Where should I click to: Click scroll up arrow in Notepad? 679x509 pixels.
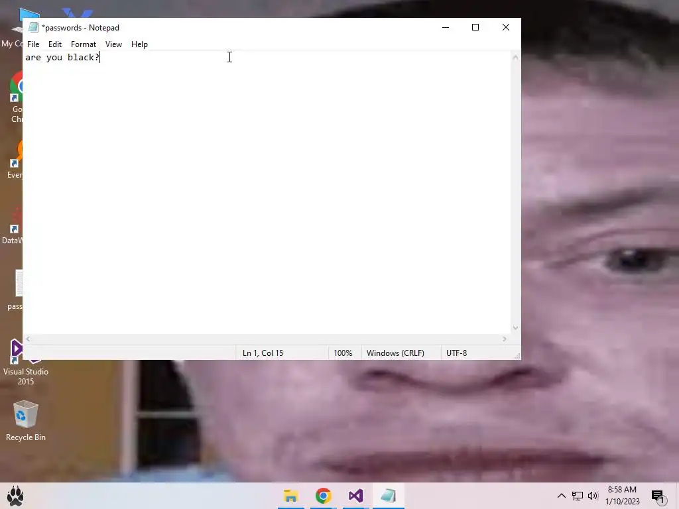[x=515, y=57]
